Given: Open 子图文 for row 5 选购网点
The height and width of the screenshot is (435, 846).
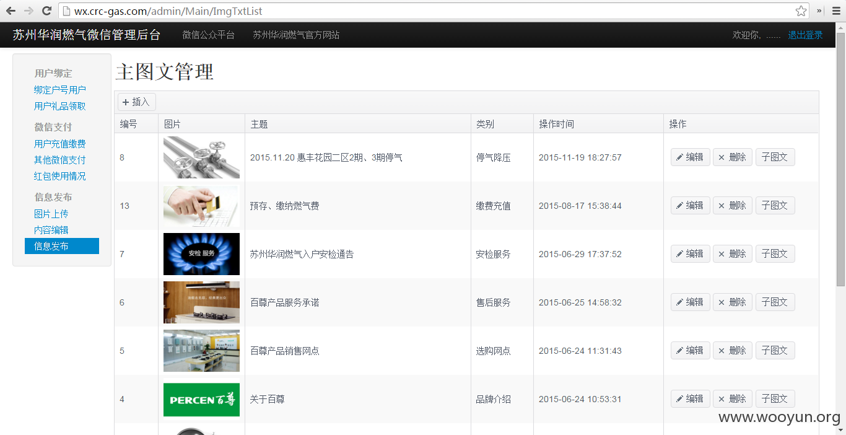Looking at the screenshot, I should coord(775,351).
